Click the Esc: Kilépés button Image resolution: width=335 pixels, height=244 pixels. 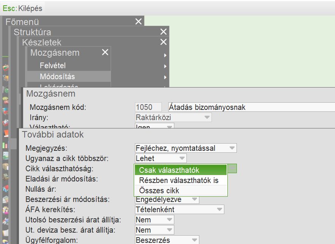point(23,8)
